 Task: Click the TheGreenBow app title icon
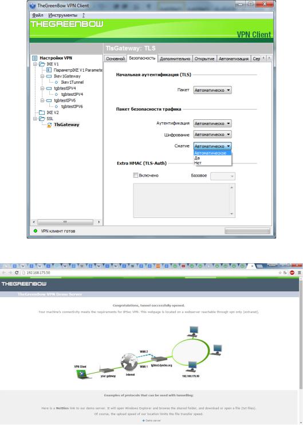tap(33, 5)
